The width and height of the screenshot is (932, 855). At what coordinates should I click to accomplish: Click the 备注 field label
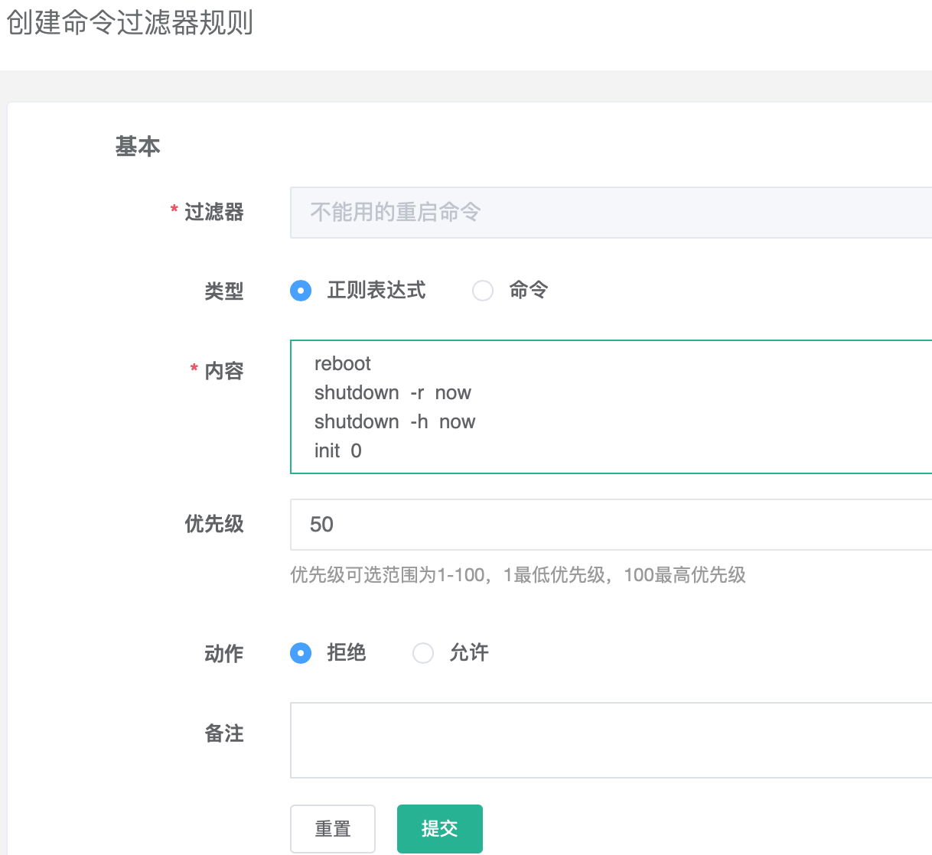[x=223, y=733]
